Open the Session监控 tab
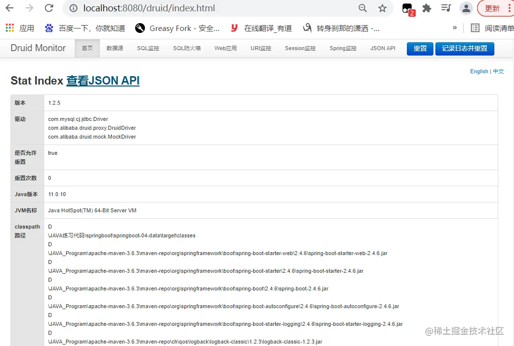 pos(300,48)
